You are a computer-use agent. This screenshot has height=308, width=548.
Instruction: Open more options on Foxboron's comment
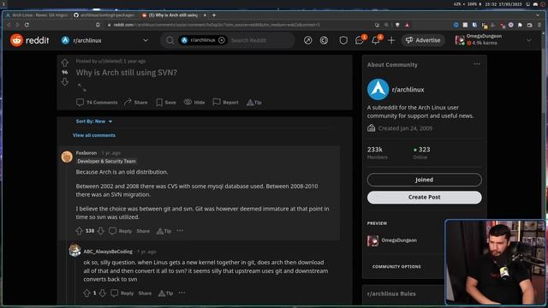click(x=180, y=230)
